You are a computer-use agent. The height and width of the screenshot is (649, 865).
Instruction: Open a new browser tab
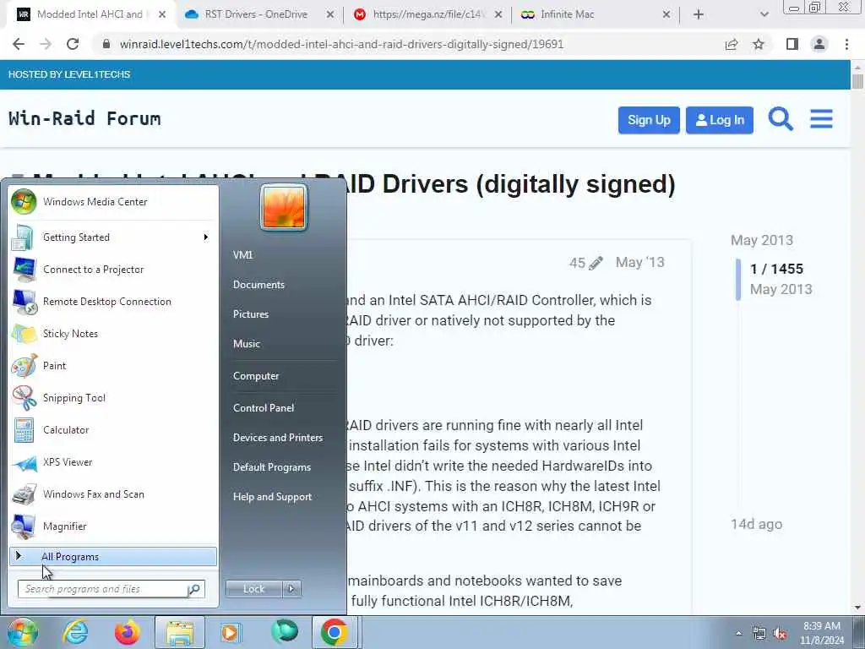pos(699,15)
